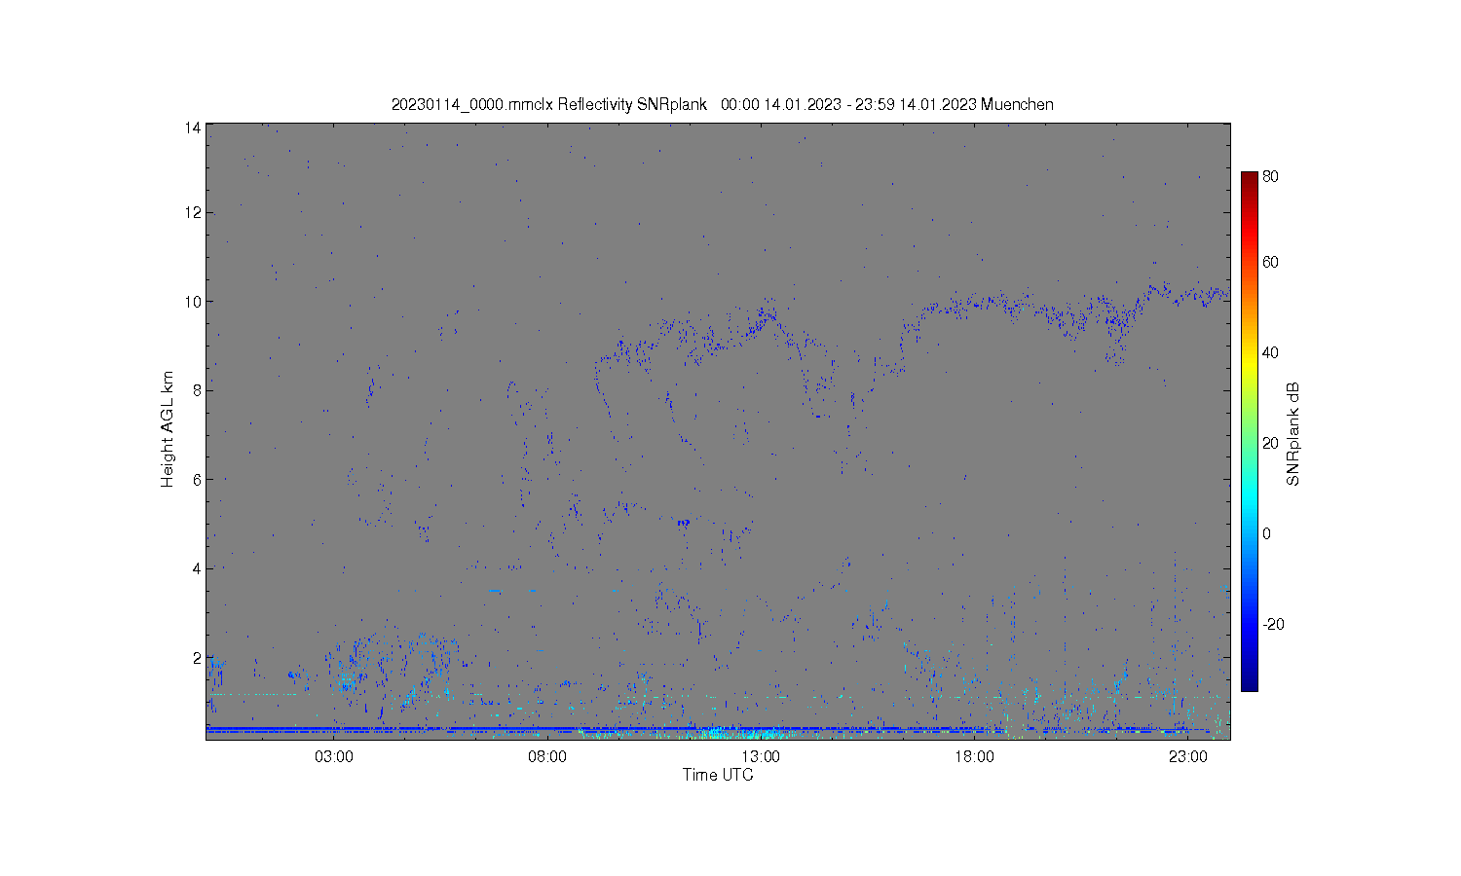Click the 03:00 time tick label
Viewport: 1461px width, 876px height.
click(334, 756)
